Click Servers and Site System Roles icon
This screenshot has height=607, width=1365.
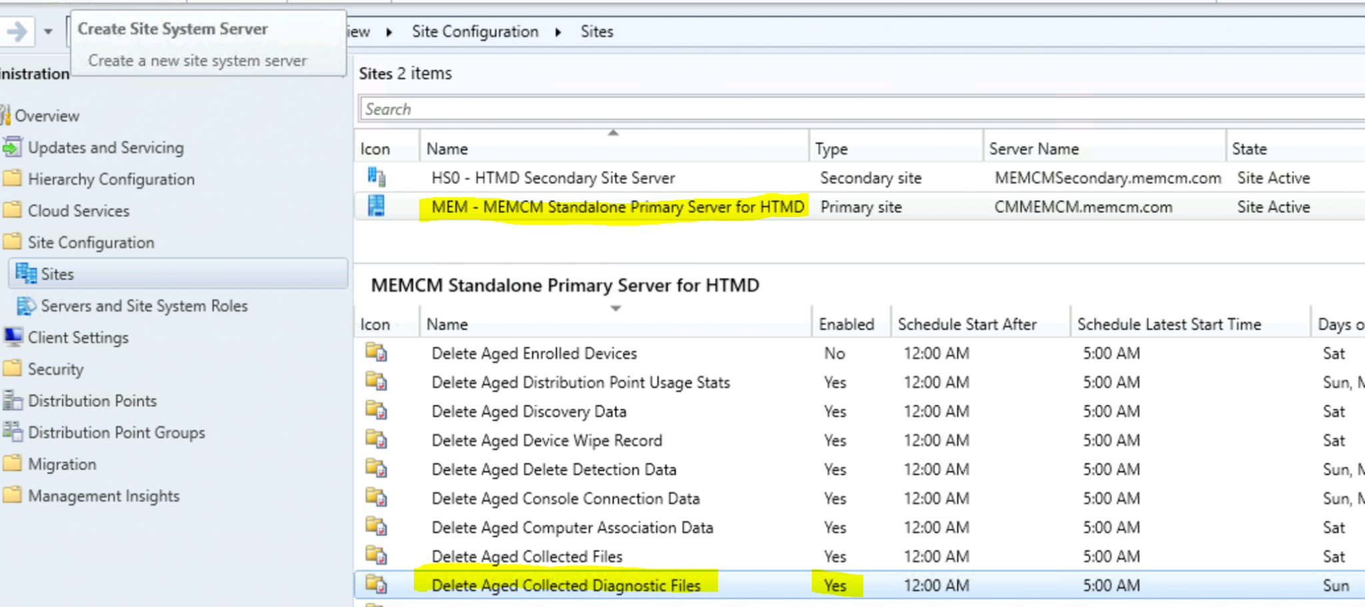26,305
